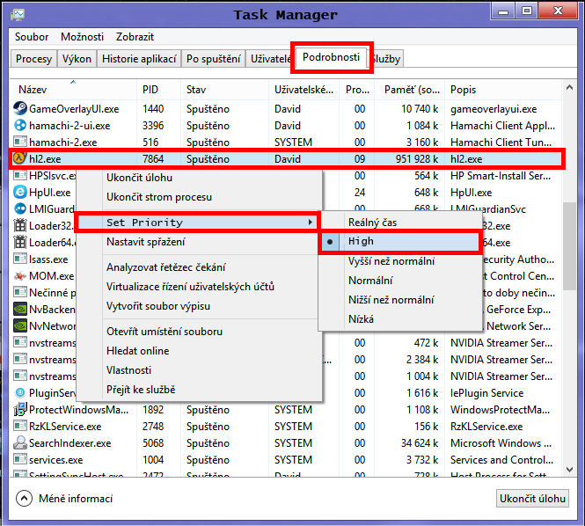Click the scrollbar down arrow
This screenshot has width=585, height=526.
coord(569,469)
